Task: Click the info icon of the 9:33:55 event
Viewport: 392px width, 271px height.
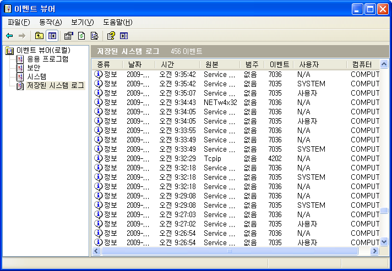Action: 98,130
